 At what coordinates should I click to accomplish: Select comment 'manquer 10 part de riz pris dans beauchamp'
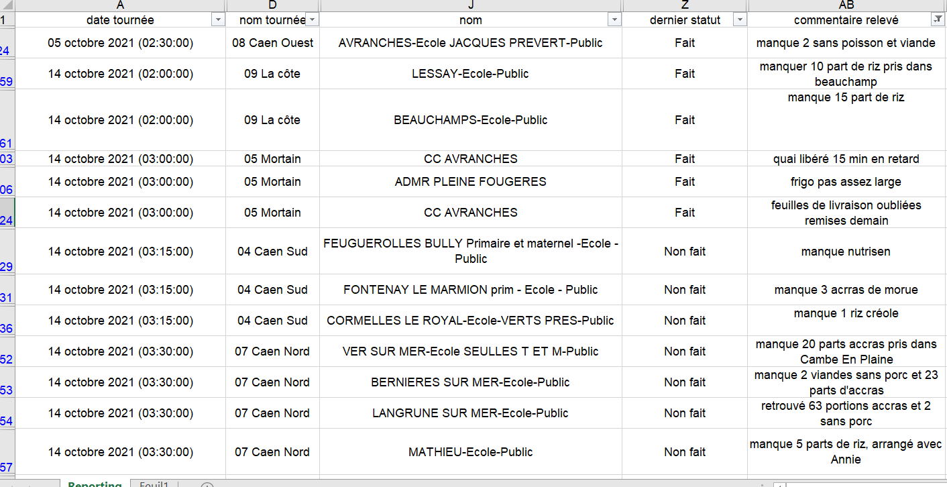tap(846, 74)
